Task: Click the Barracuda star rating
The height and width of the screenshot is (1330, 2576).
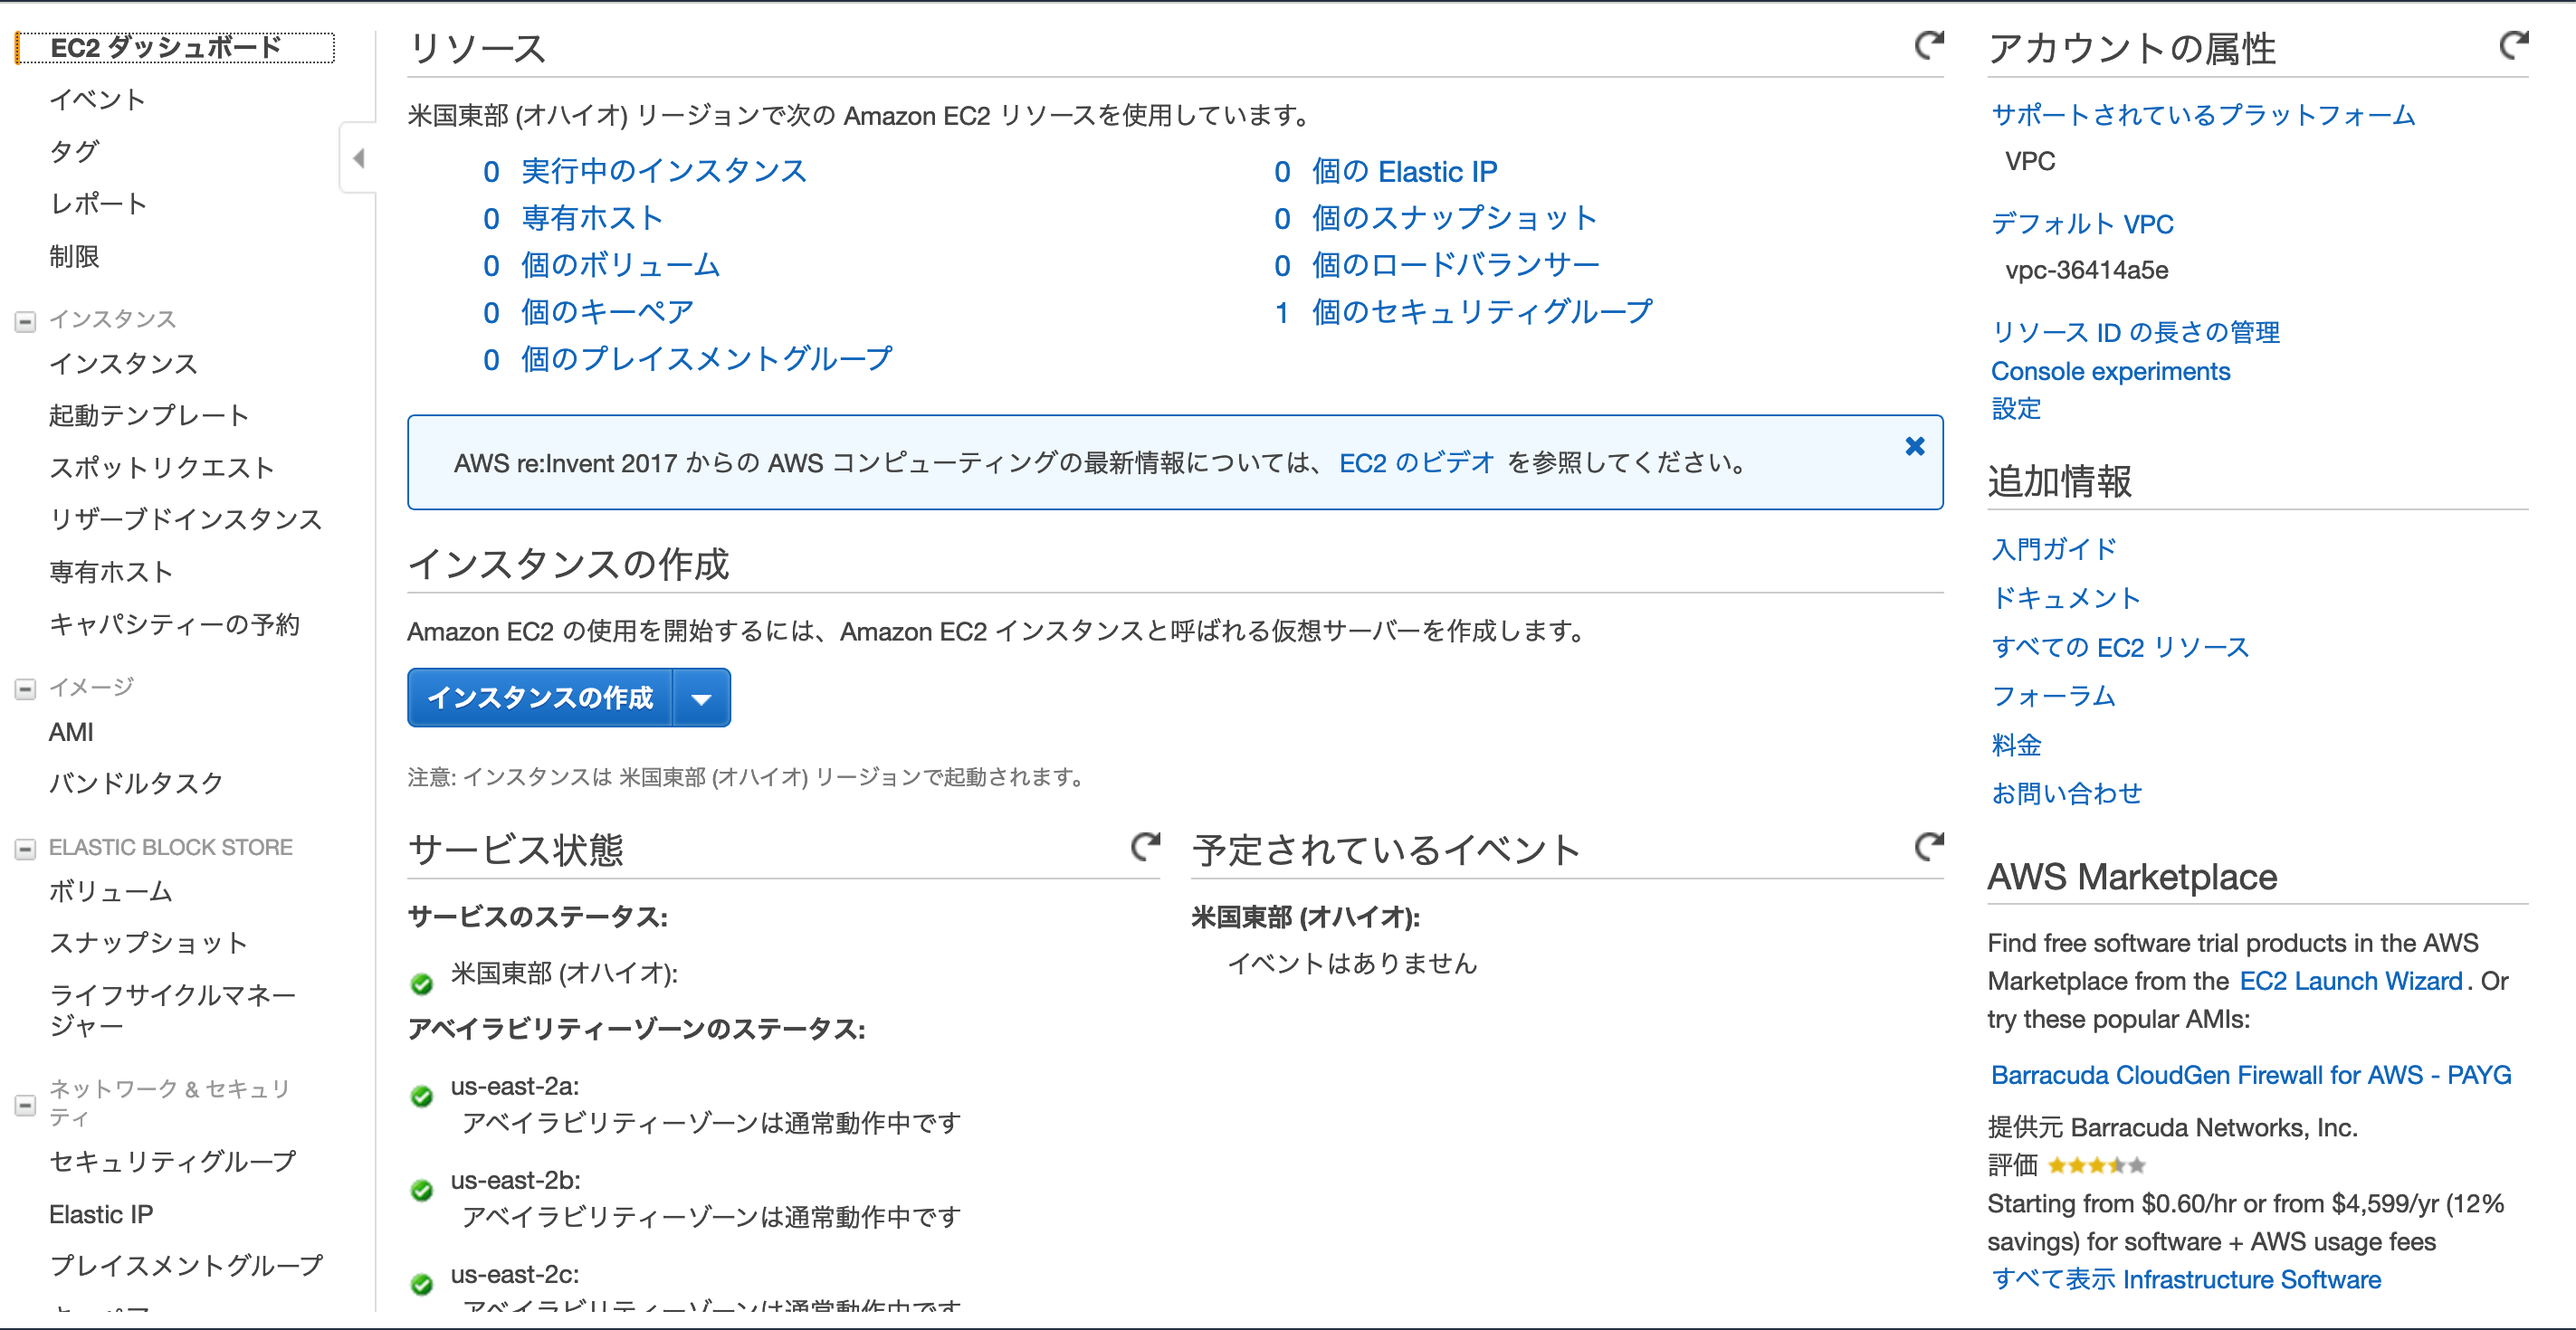Action: tap(2096, 1165)
